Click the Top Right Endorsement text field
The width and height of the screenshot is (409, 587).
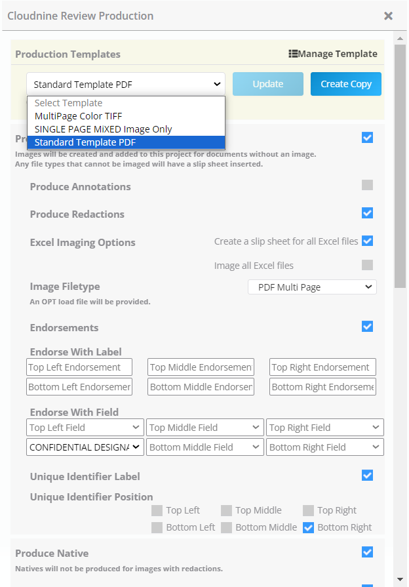click(x=322, y=367)
